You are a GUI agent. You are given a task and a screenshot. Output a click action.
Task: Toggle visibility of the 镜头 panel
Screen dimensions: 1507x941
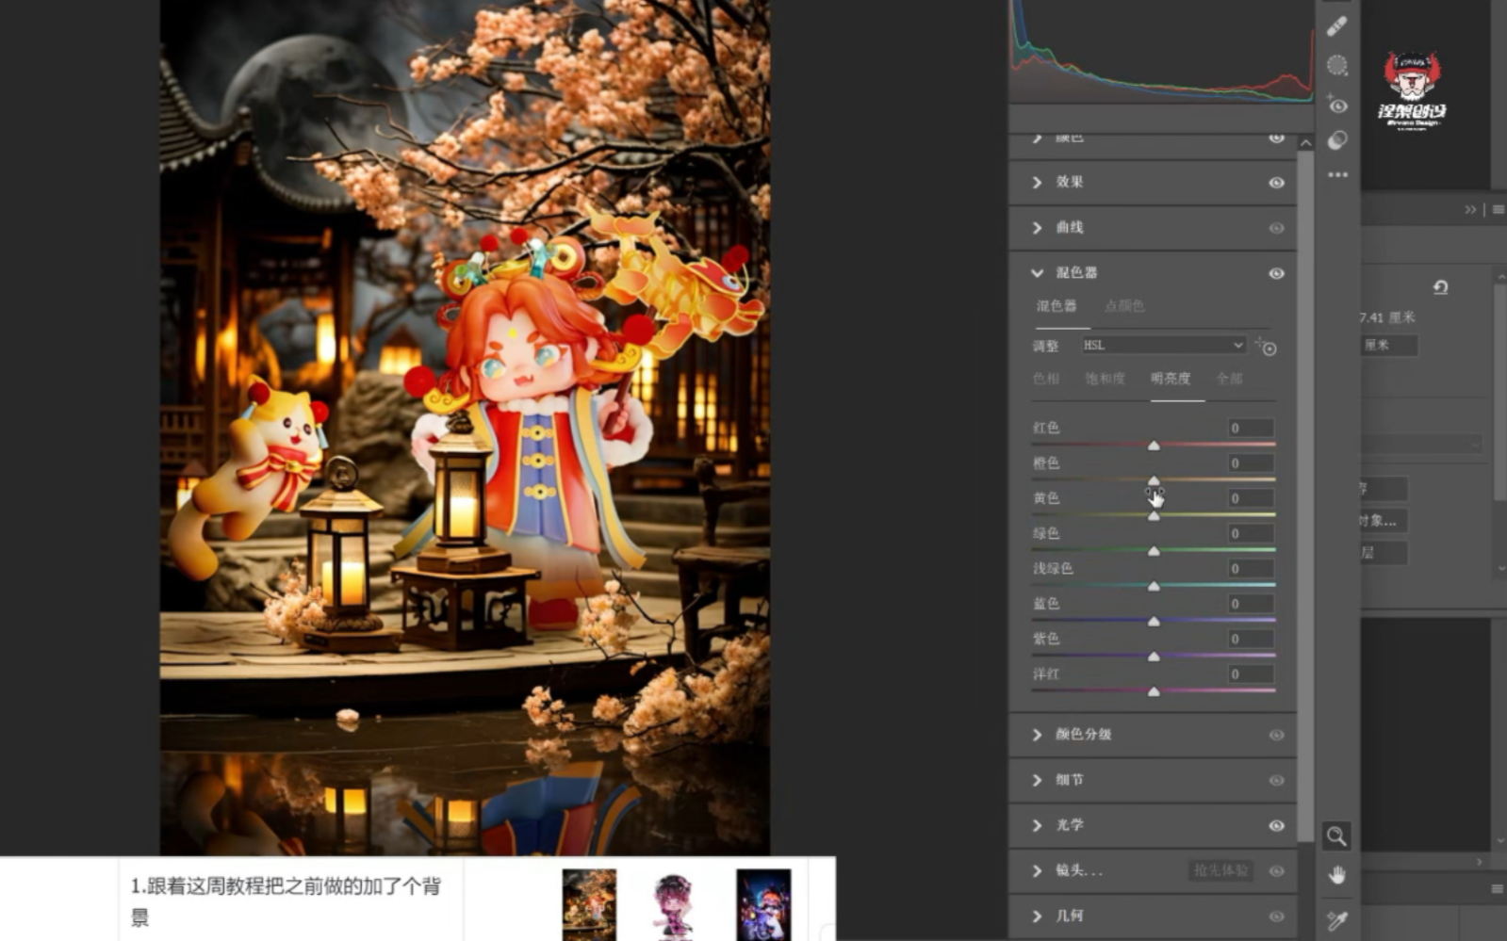coord(1276,871)
